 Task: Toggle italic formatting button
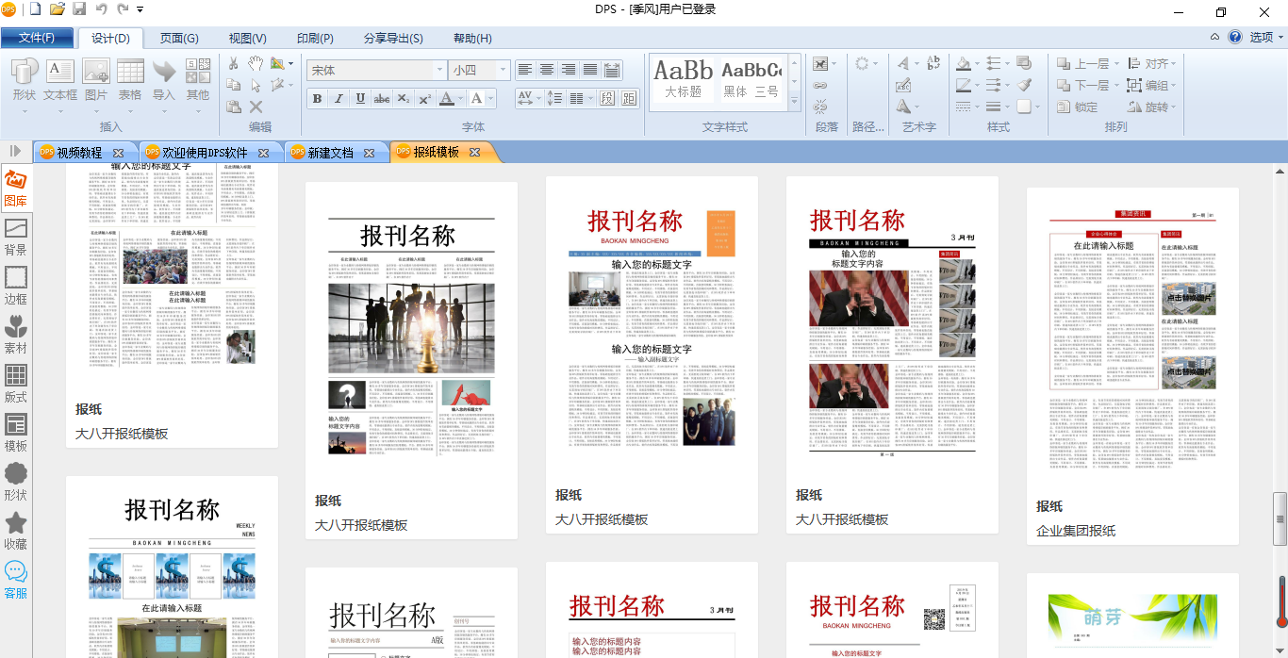click(339, 99)
